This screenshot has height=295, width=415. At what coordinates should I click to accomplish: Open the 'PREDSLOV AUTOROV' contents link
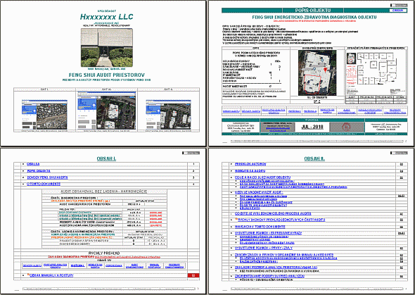coord(250,164)
